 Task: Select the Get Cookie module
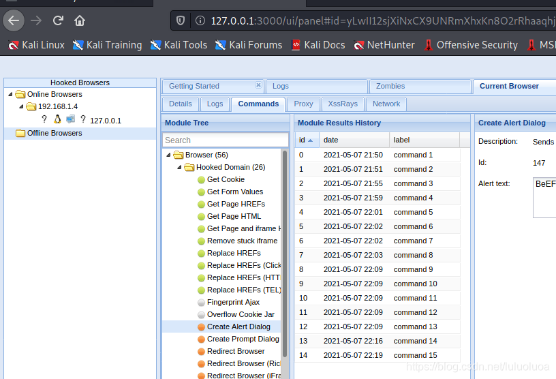tap(226, 179)
